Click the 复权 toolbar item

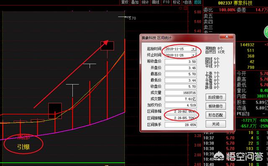pos(125,2)
